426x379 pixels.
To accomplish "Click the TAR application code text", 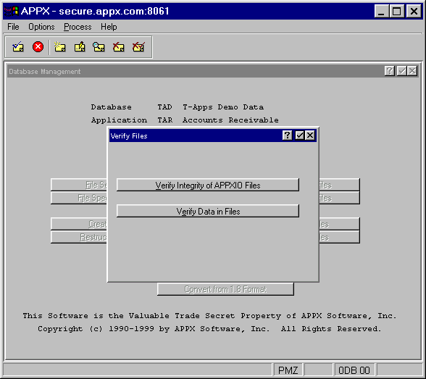I will (165, 120).
